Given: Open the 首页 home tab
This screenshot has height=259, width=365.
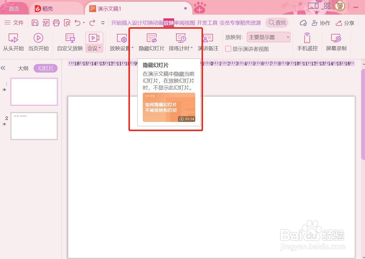Looking at the screenshot, I should click(14, 9).
